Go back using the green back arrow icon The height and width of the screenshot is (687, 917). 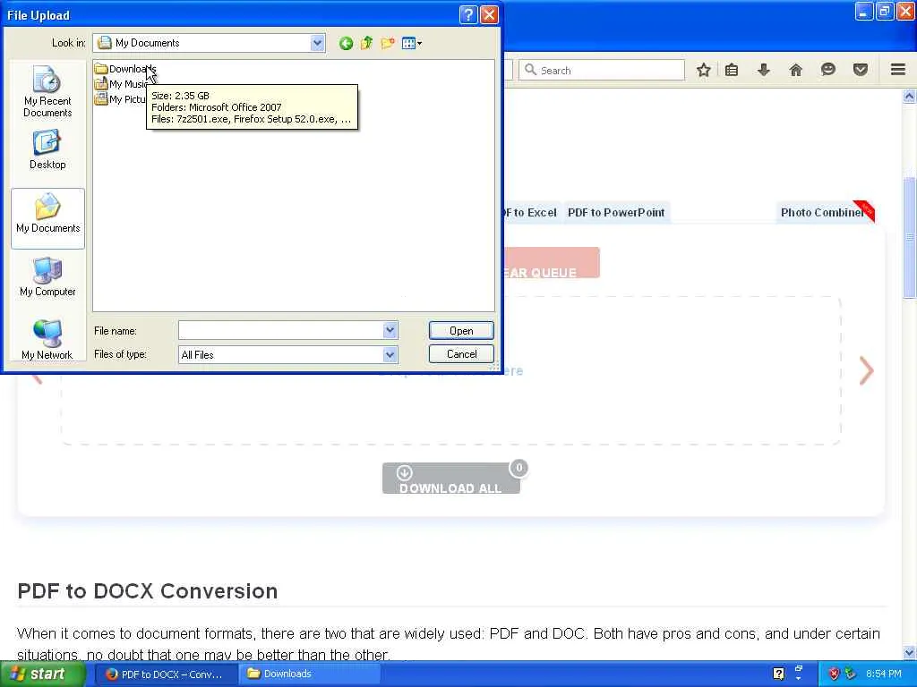pyautogui.click(x=346, y=43)
